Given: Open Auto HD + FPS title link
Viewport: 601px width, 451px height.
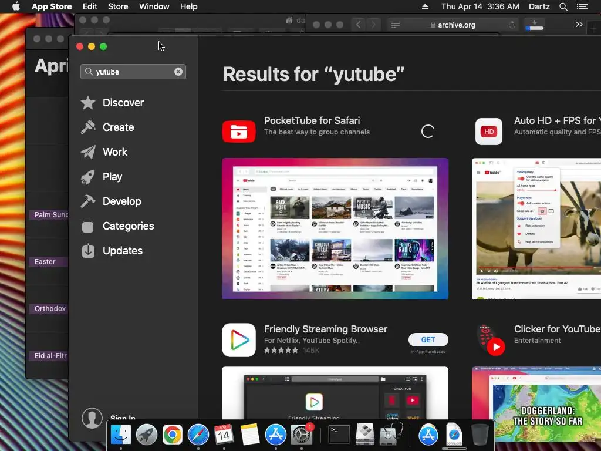Looking at the screenshot, I should coord(558,120).
